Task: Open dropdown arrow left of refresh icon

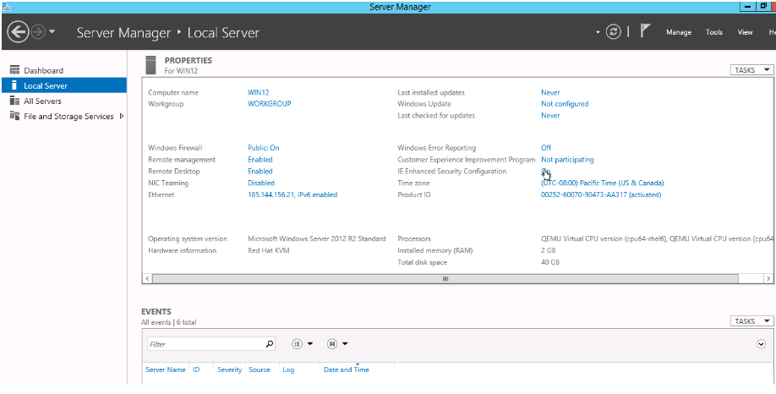Action: pos(598,33)
